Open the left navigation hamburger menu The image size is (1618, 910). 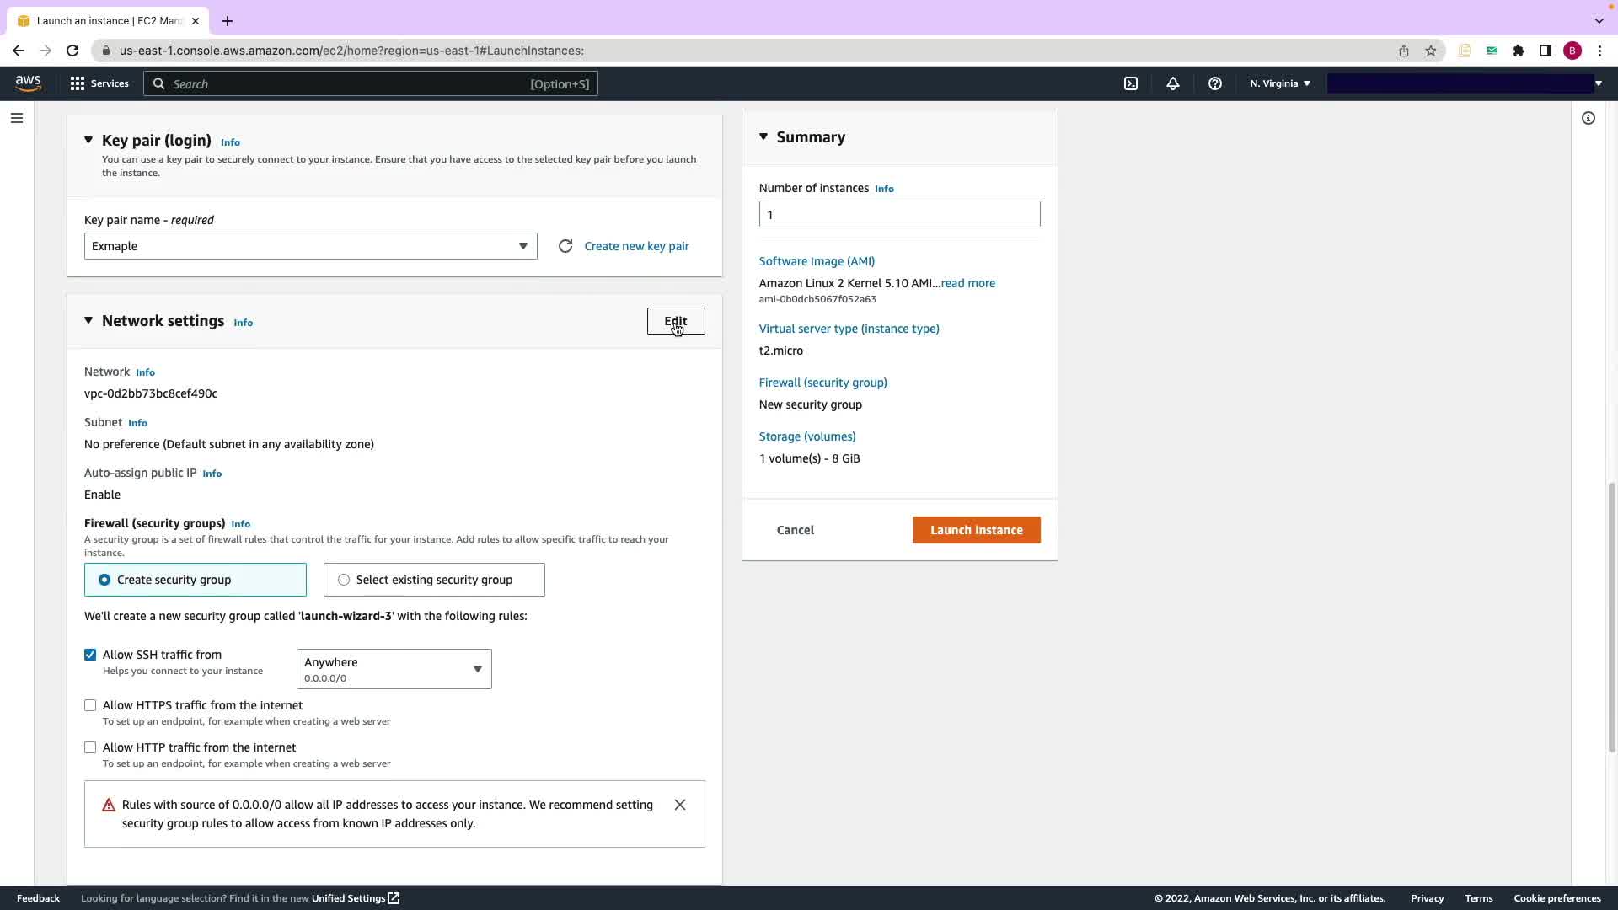pyautogui.click(x=17, y=118)
